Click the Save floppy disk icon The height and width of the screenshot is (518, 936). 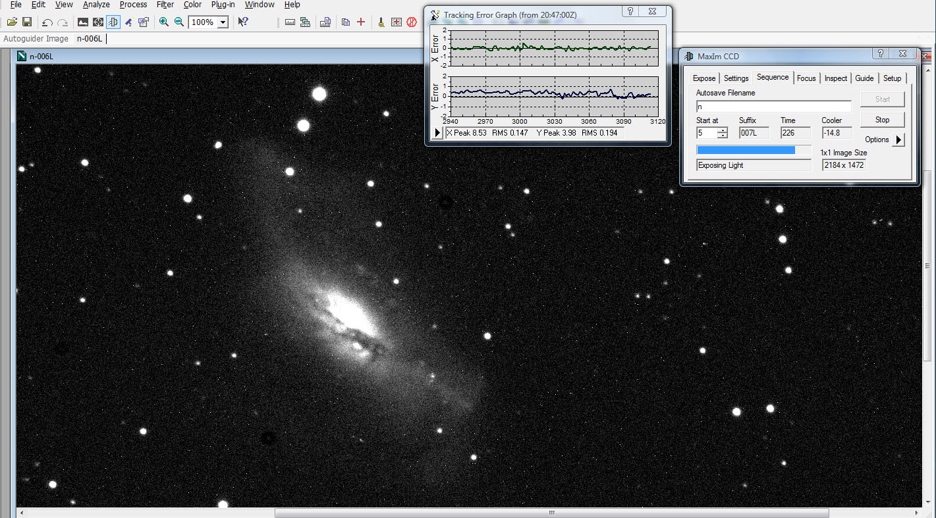pos(27,22)
